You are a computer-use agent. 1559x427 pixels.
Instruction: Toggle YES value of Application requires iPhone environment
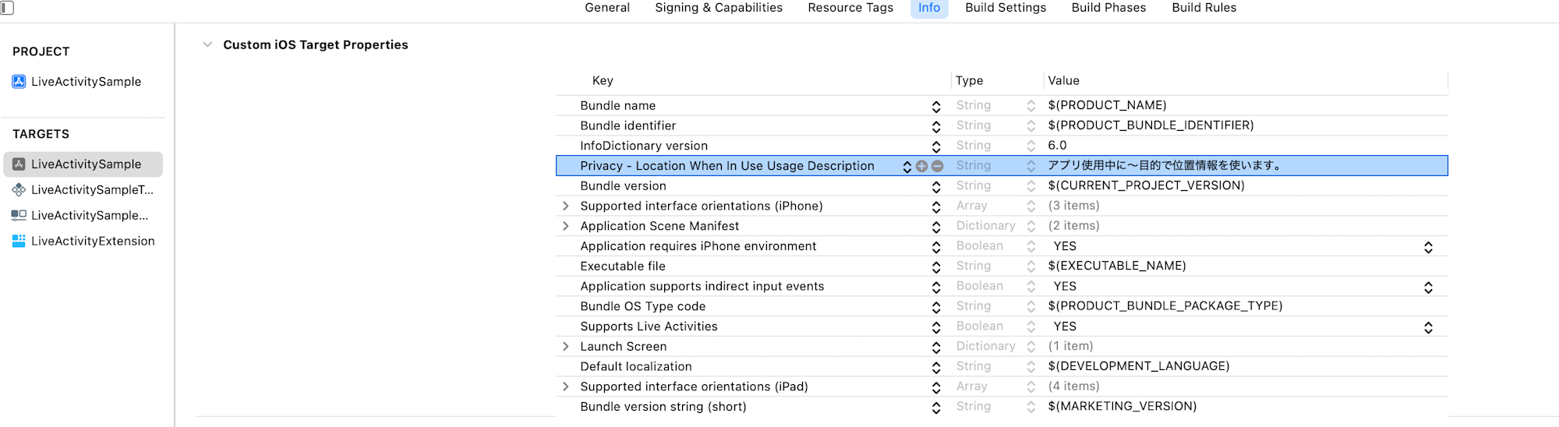click(1428, 247)
